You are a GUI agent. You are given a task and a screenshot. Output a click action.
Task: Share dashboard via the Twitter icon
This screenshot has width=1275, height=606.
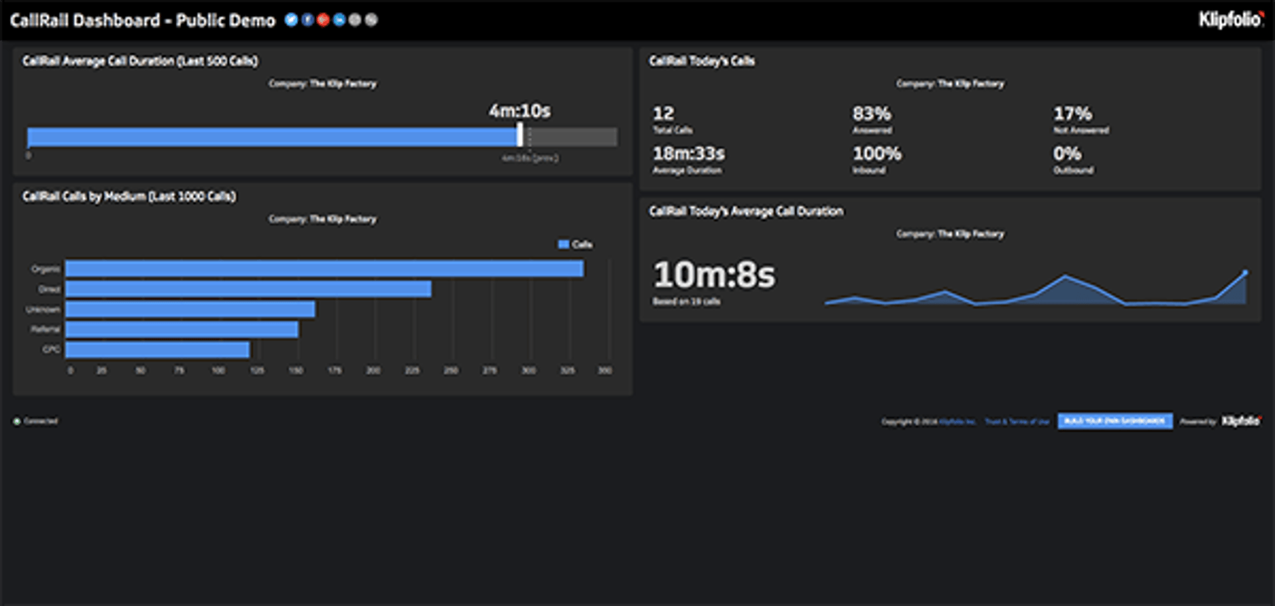point(291,20)
